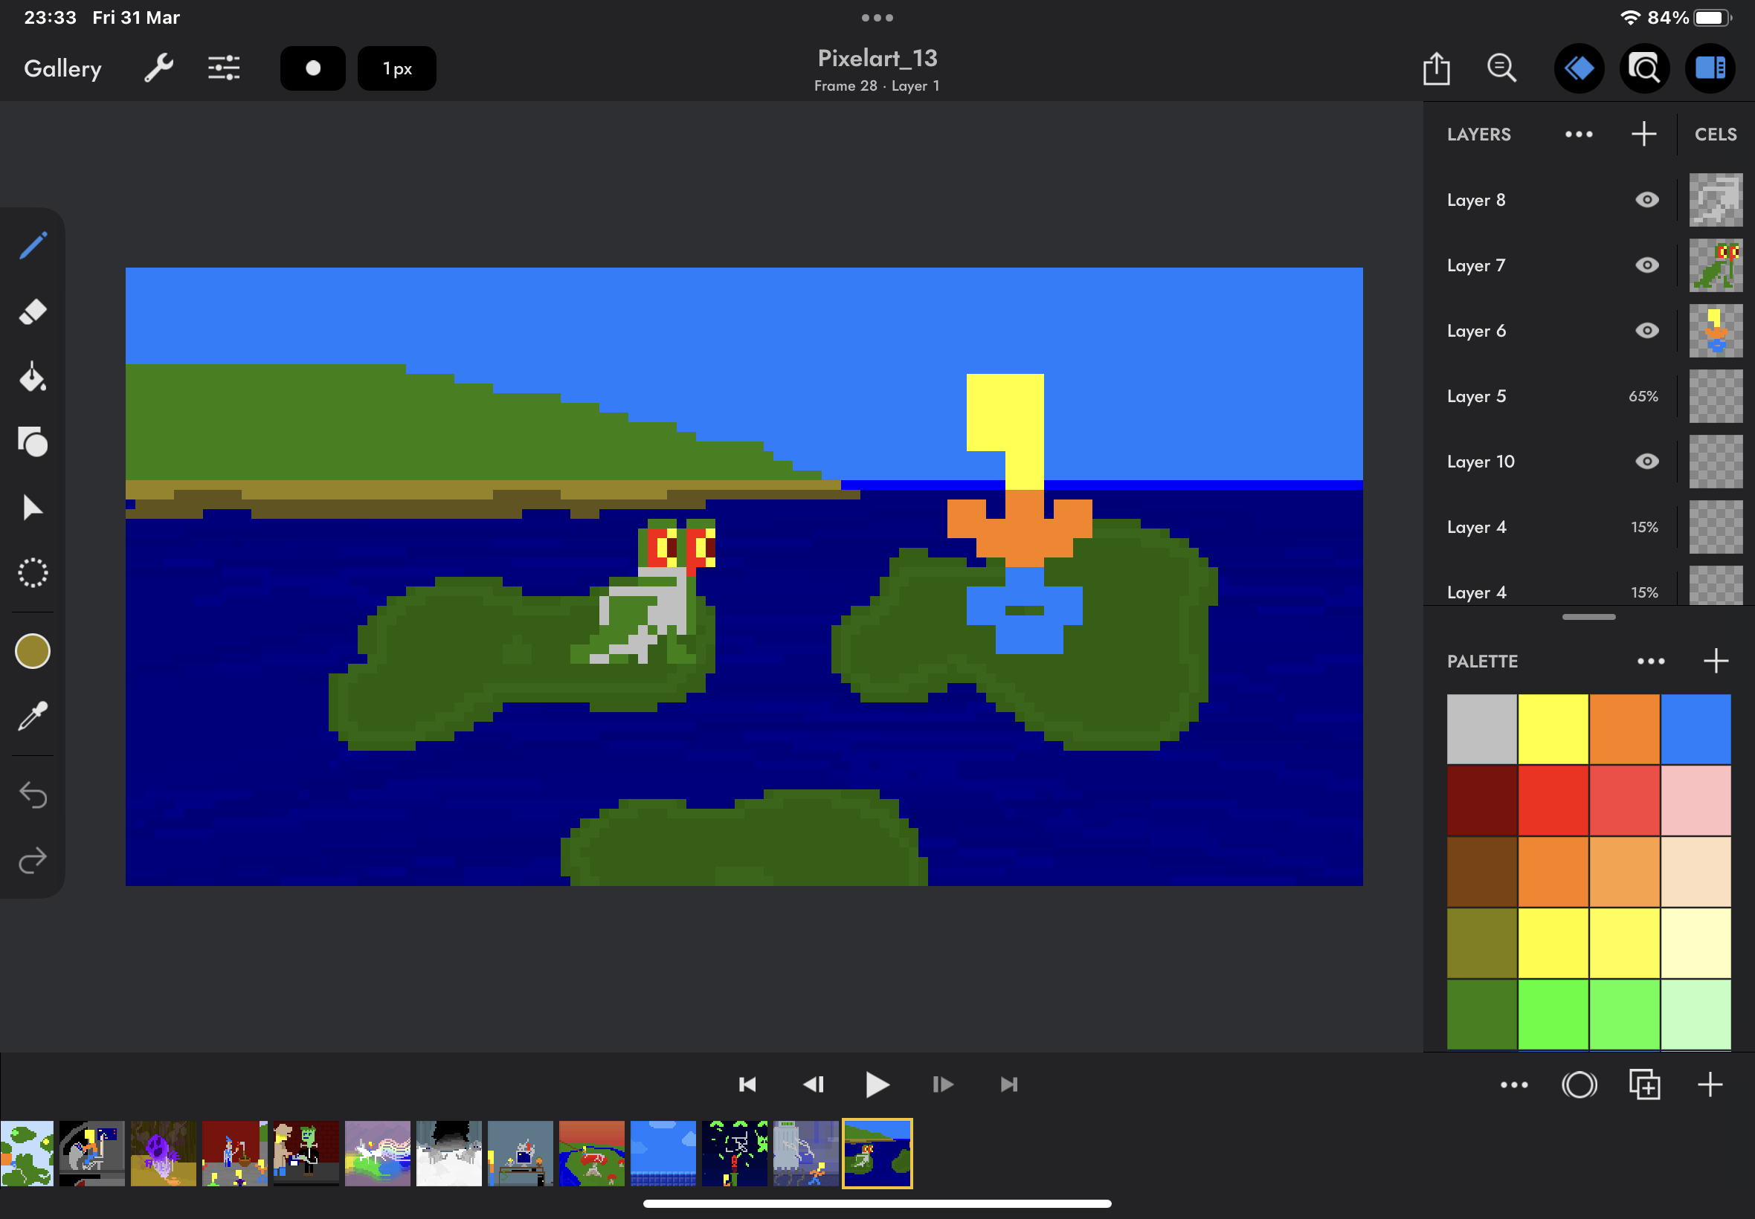Tap the Pixelart_13 document title
The image size is (1755, 1219).
877,58
